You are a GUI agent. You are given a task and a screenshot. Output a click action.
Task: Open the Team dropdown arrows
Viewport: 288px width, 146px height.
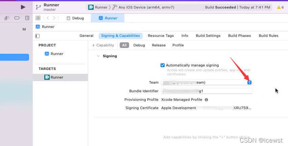pyautogui.click(x=249, y=82)
